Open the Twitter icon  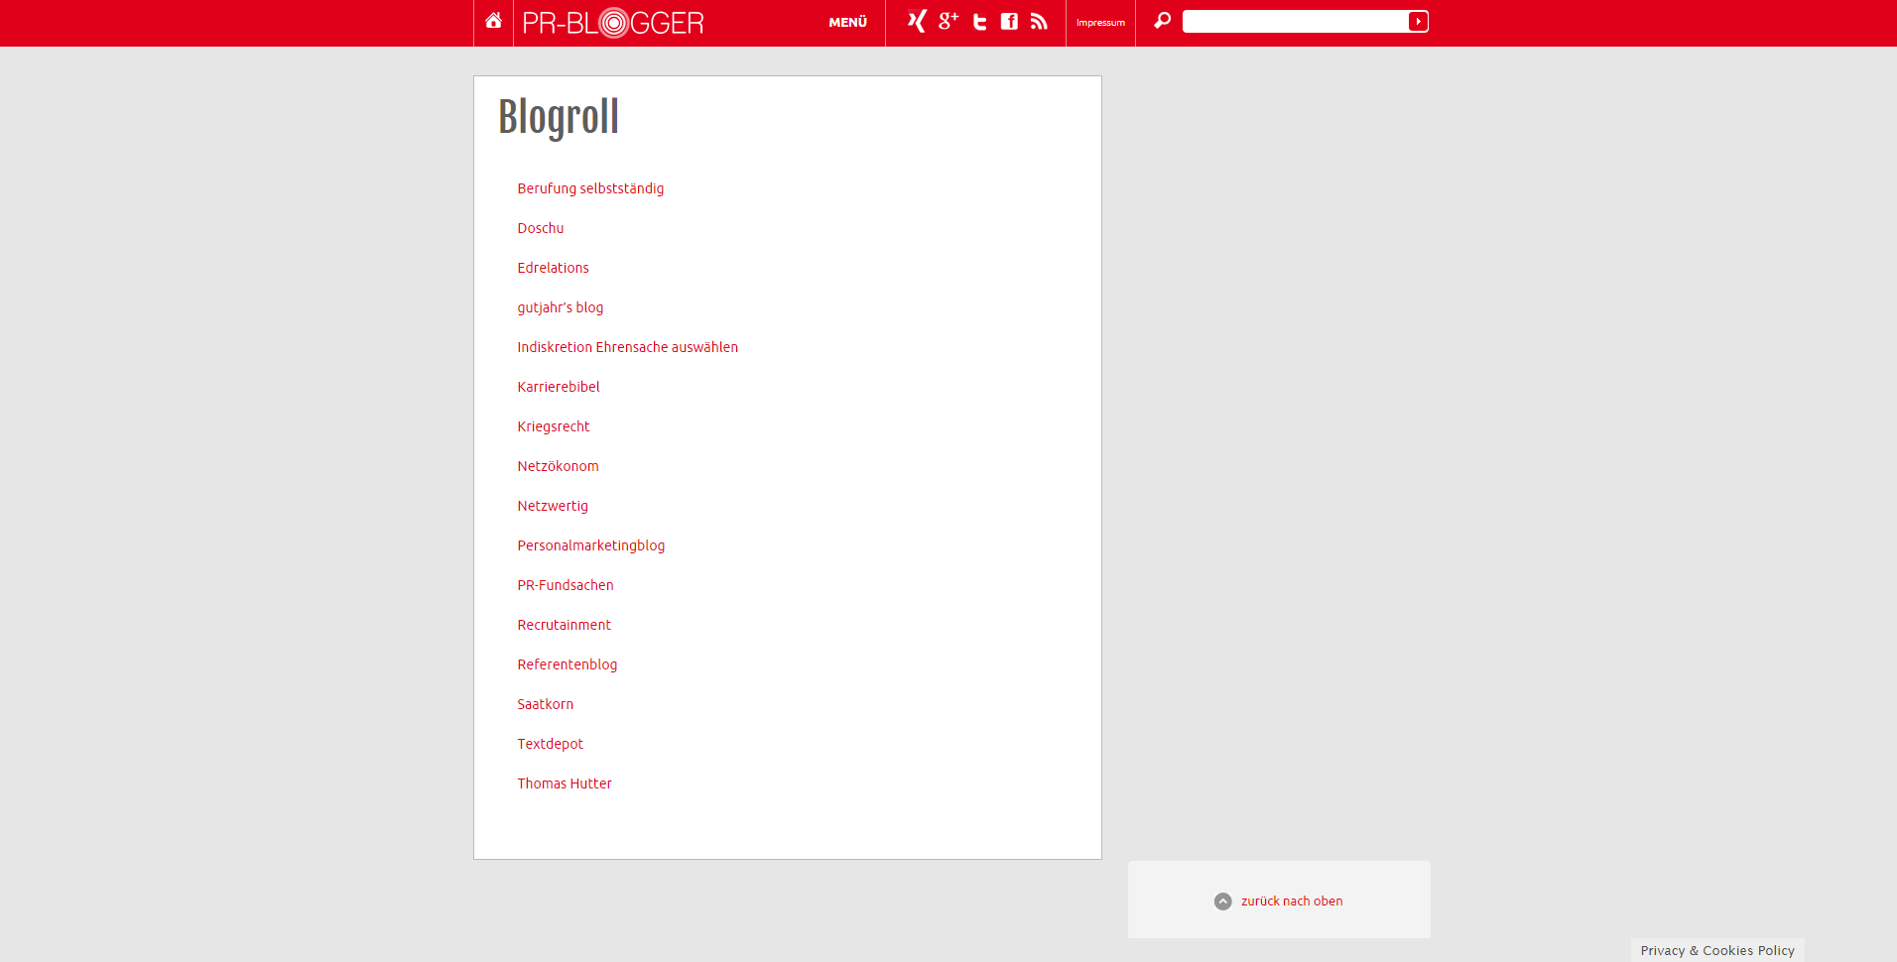tap(979, 22)
